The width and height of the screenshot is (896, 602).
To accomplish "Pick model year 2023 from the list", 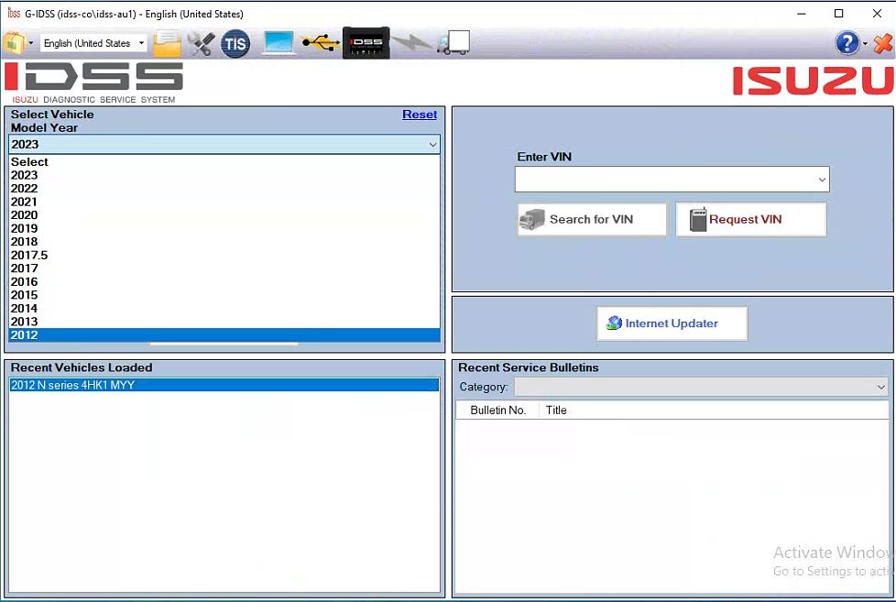I will point(224,175).
